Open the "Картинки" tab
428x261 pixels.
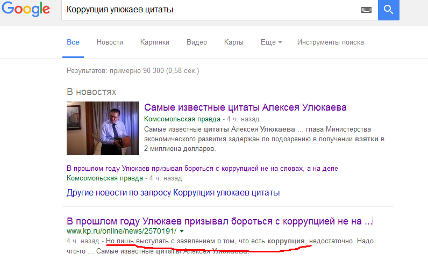point(154,42)
